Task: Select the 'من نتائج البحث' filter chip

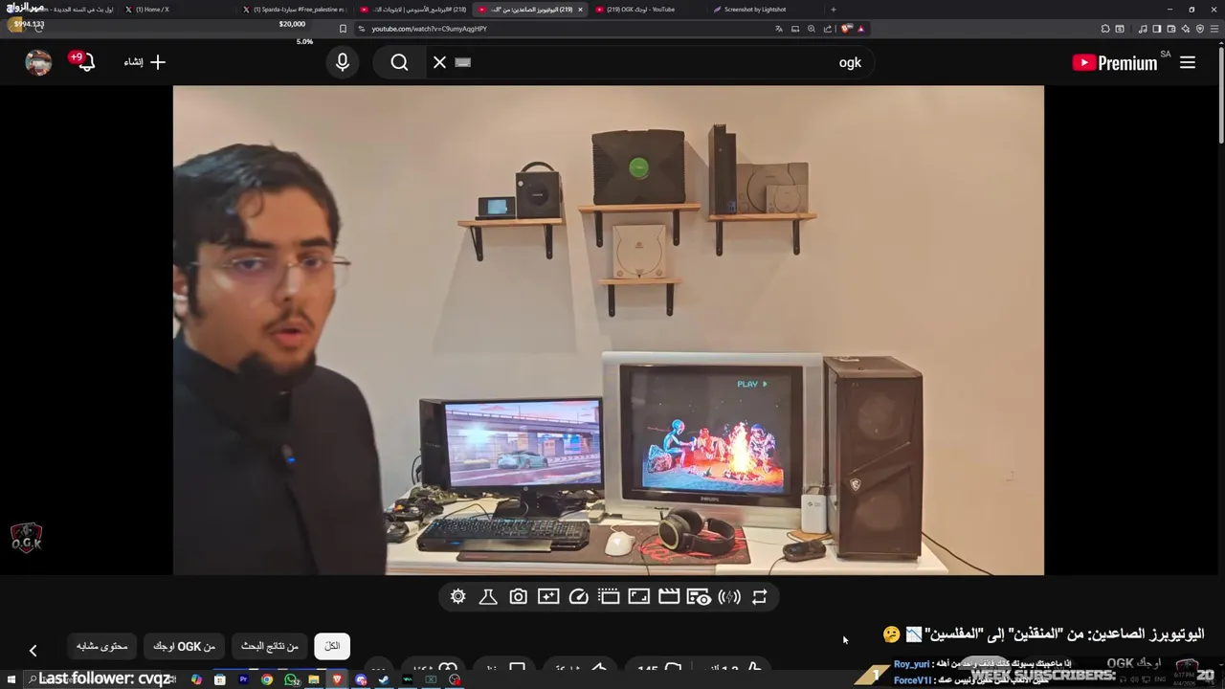Action: pyautogui.click(x=270, y=646)
